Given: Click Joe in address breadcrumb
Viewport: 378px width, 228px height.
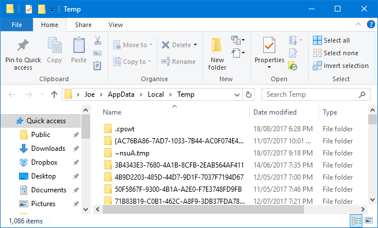Looking at the screenshot, I should click(89, 94).
